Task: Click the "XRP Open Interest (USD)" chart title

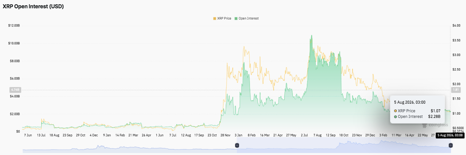Action: [33, 7]
